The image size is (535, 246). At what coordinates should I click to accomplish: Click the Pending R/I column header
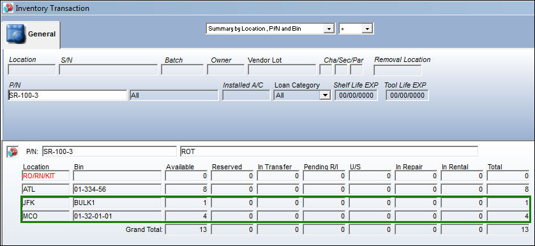pos(320,167)
